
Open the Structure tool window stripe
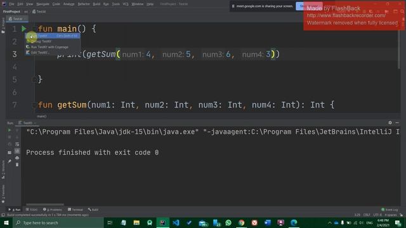click(x=3, y=170)
